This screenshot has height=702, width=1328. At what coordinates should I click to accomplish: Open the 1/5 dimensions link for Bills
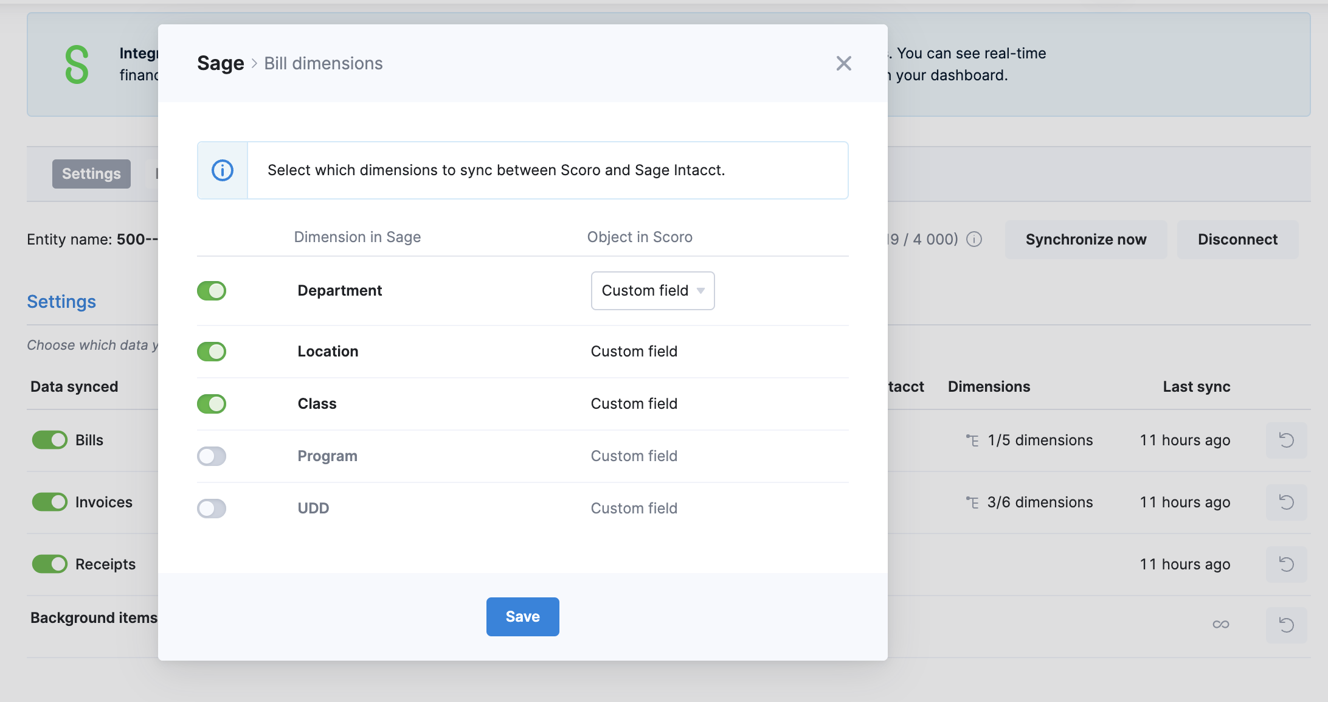1040,440
